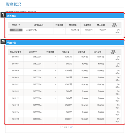Click the 資産状況 page title
The width and height of the screenshot is (129, 134).
point(13,4)
